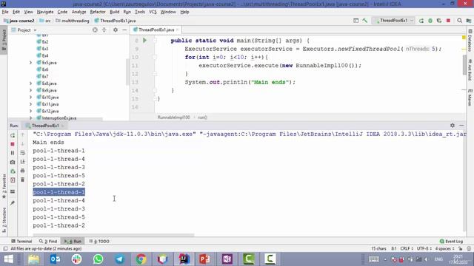This screenshot has height=266, width=474.
Task: Toggle scroll to end of console
Action: [x=23, y=162]
